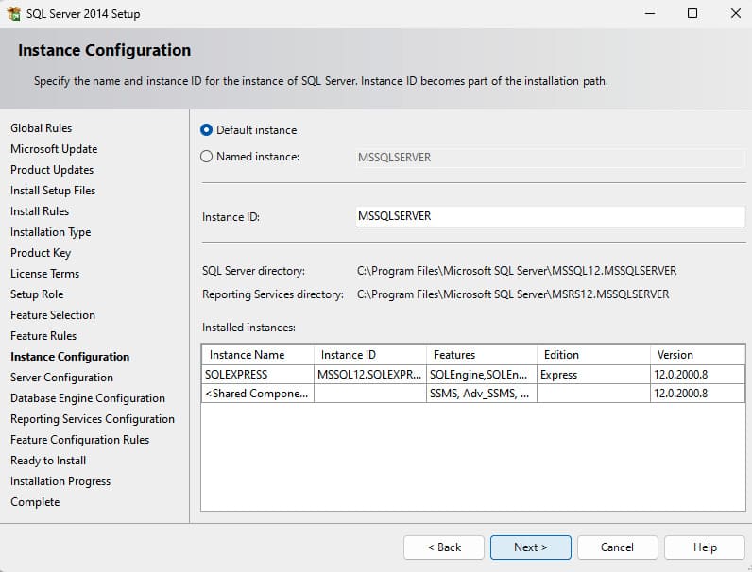Click the Instance ID text field
Screen dimensions: 752x572
550,216
